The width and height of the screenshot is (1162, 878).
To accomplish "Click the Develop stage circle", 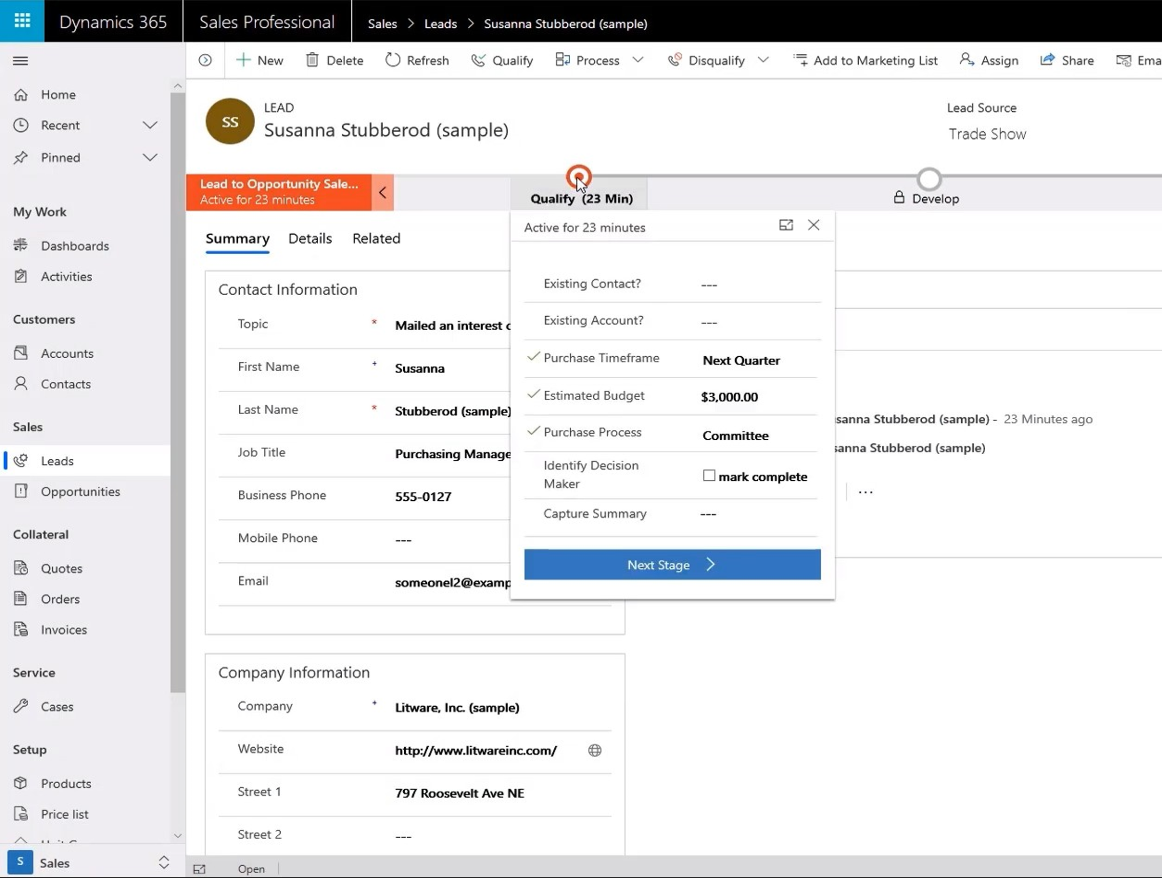I will pyautogui.click(x=929, y=179).
